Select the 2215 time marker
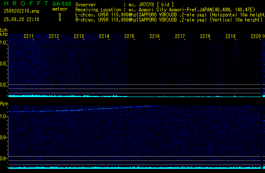This screenshot has width=265, height=173. (129, 37)
